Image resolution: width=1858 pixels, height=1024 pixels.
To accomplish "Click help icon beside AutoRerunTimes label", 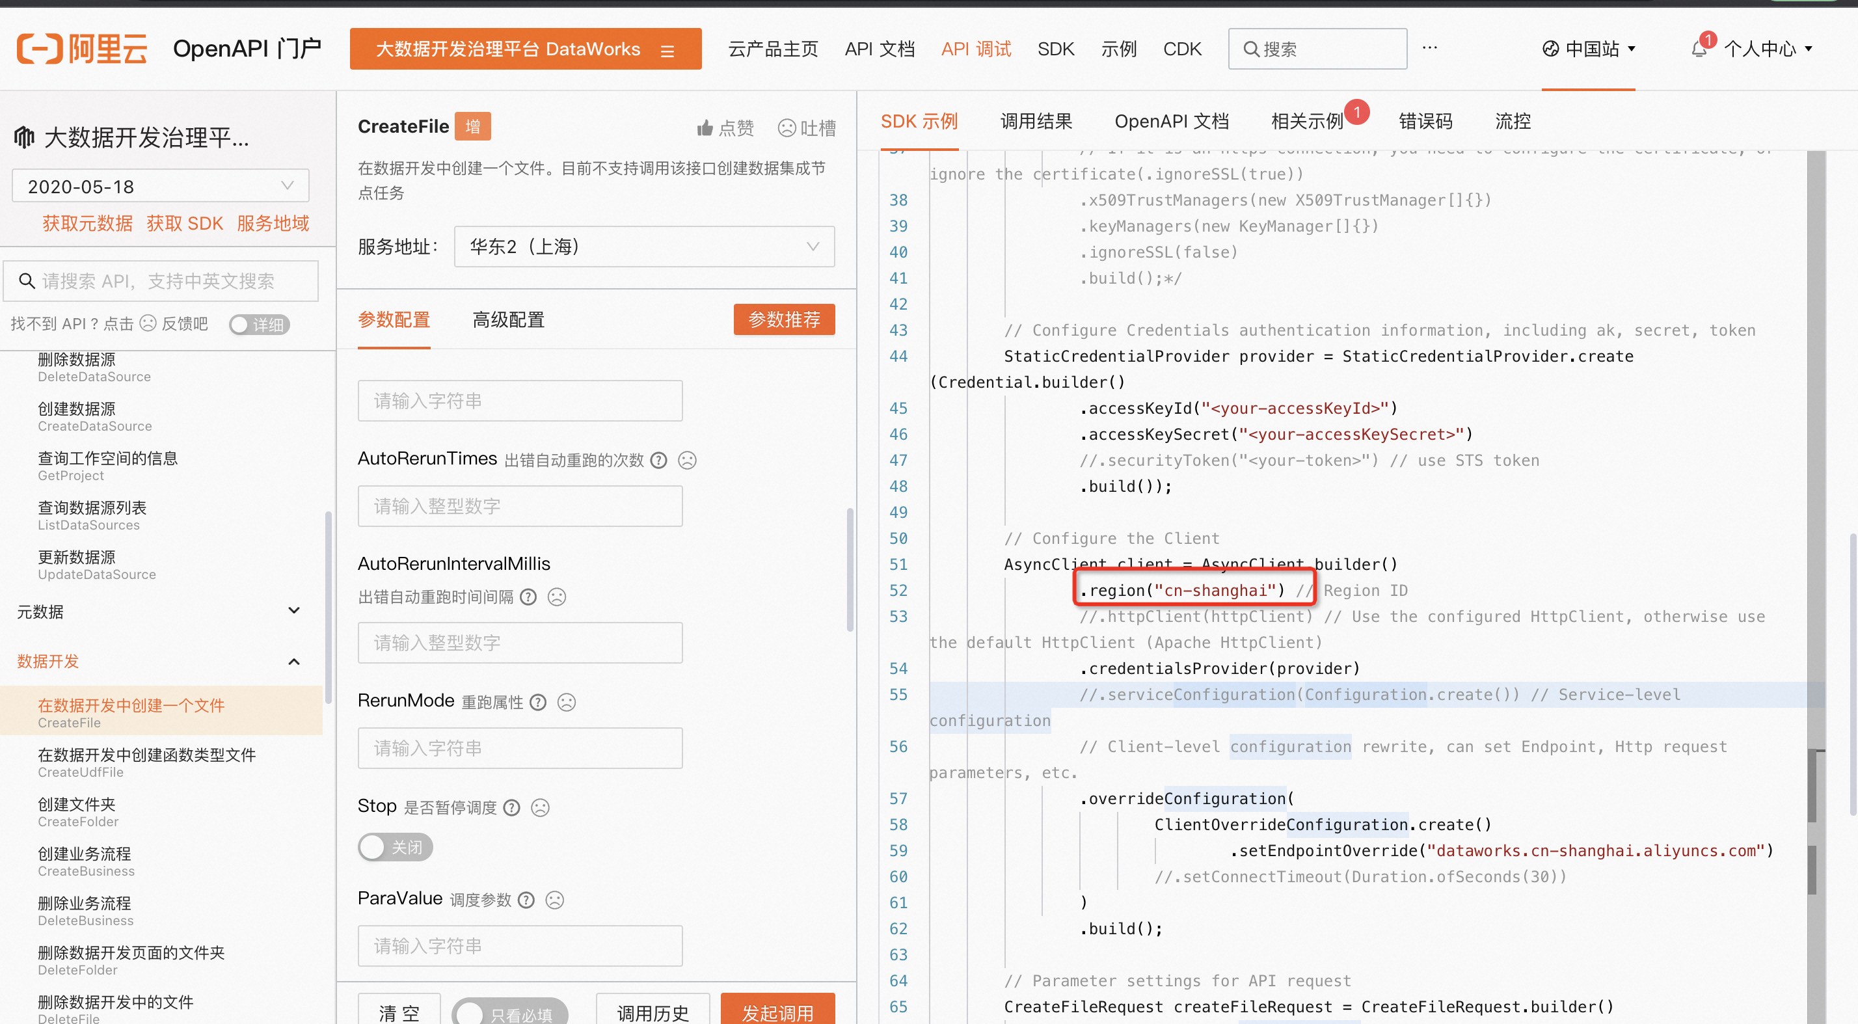I will (x=658, y=460).
